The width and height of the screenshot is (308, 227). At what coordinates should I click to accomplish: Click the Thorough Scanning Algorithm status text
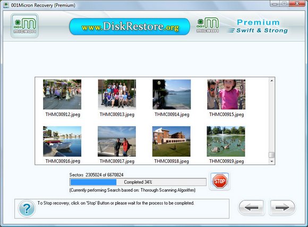[132, 190]
